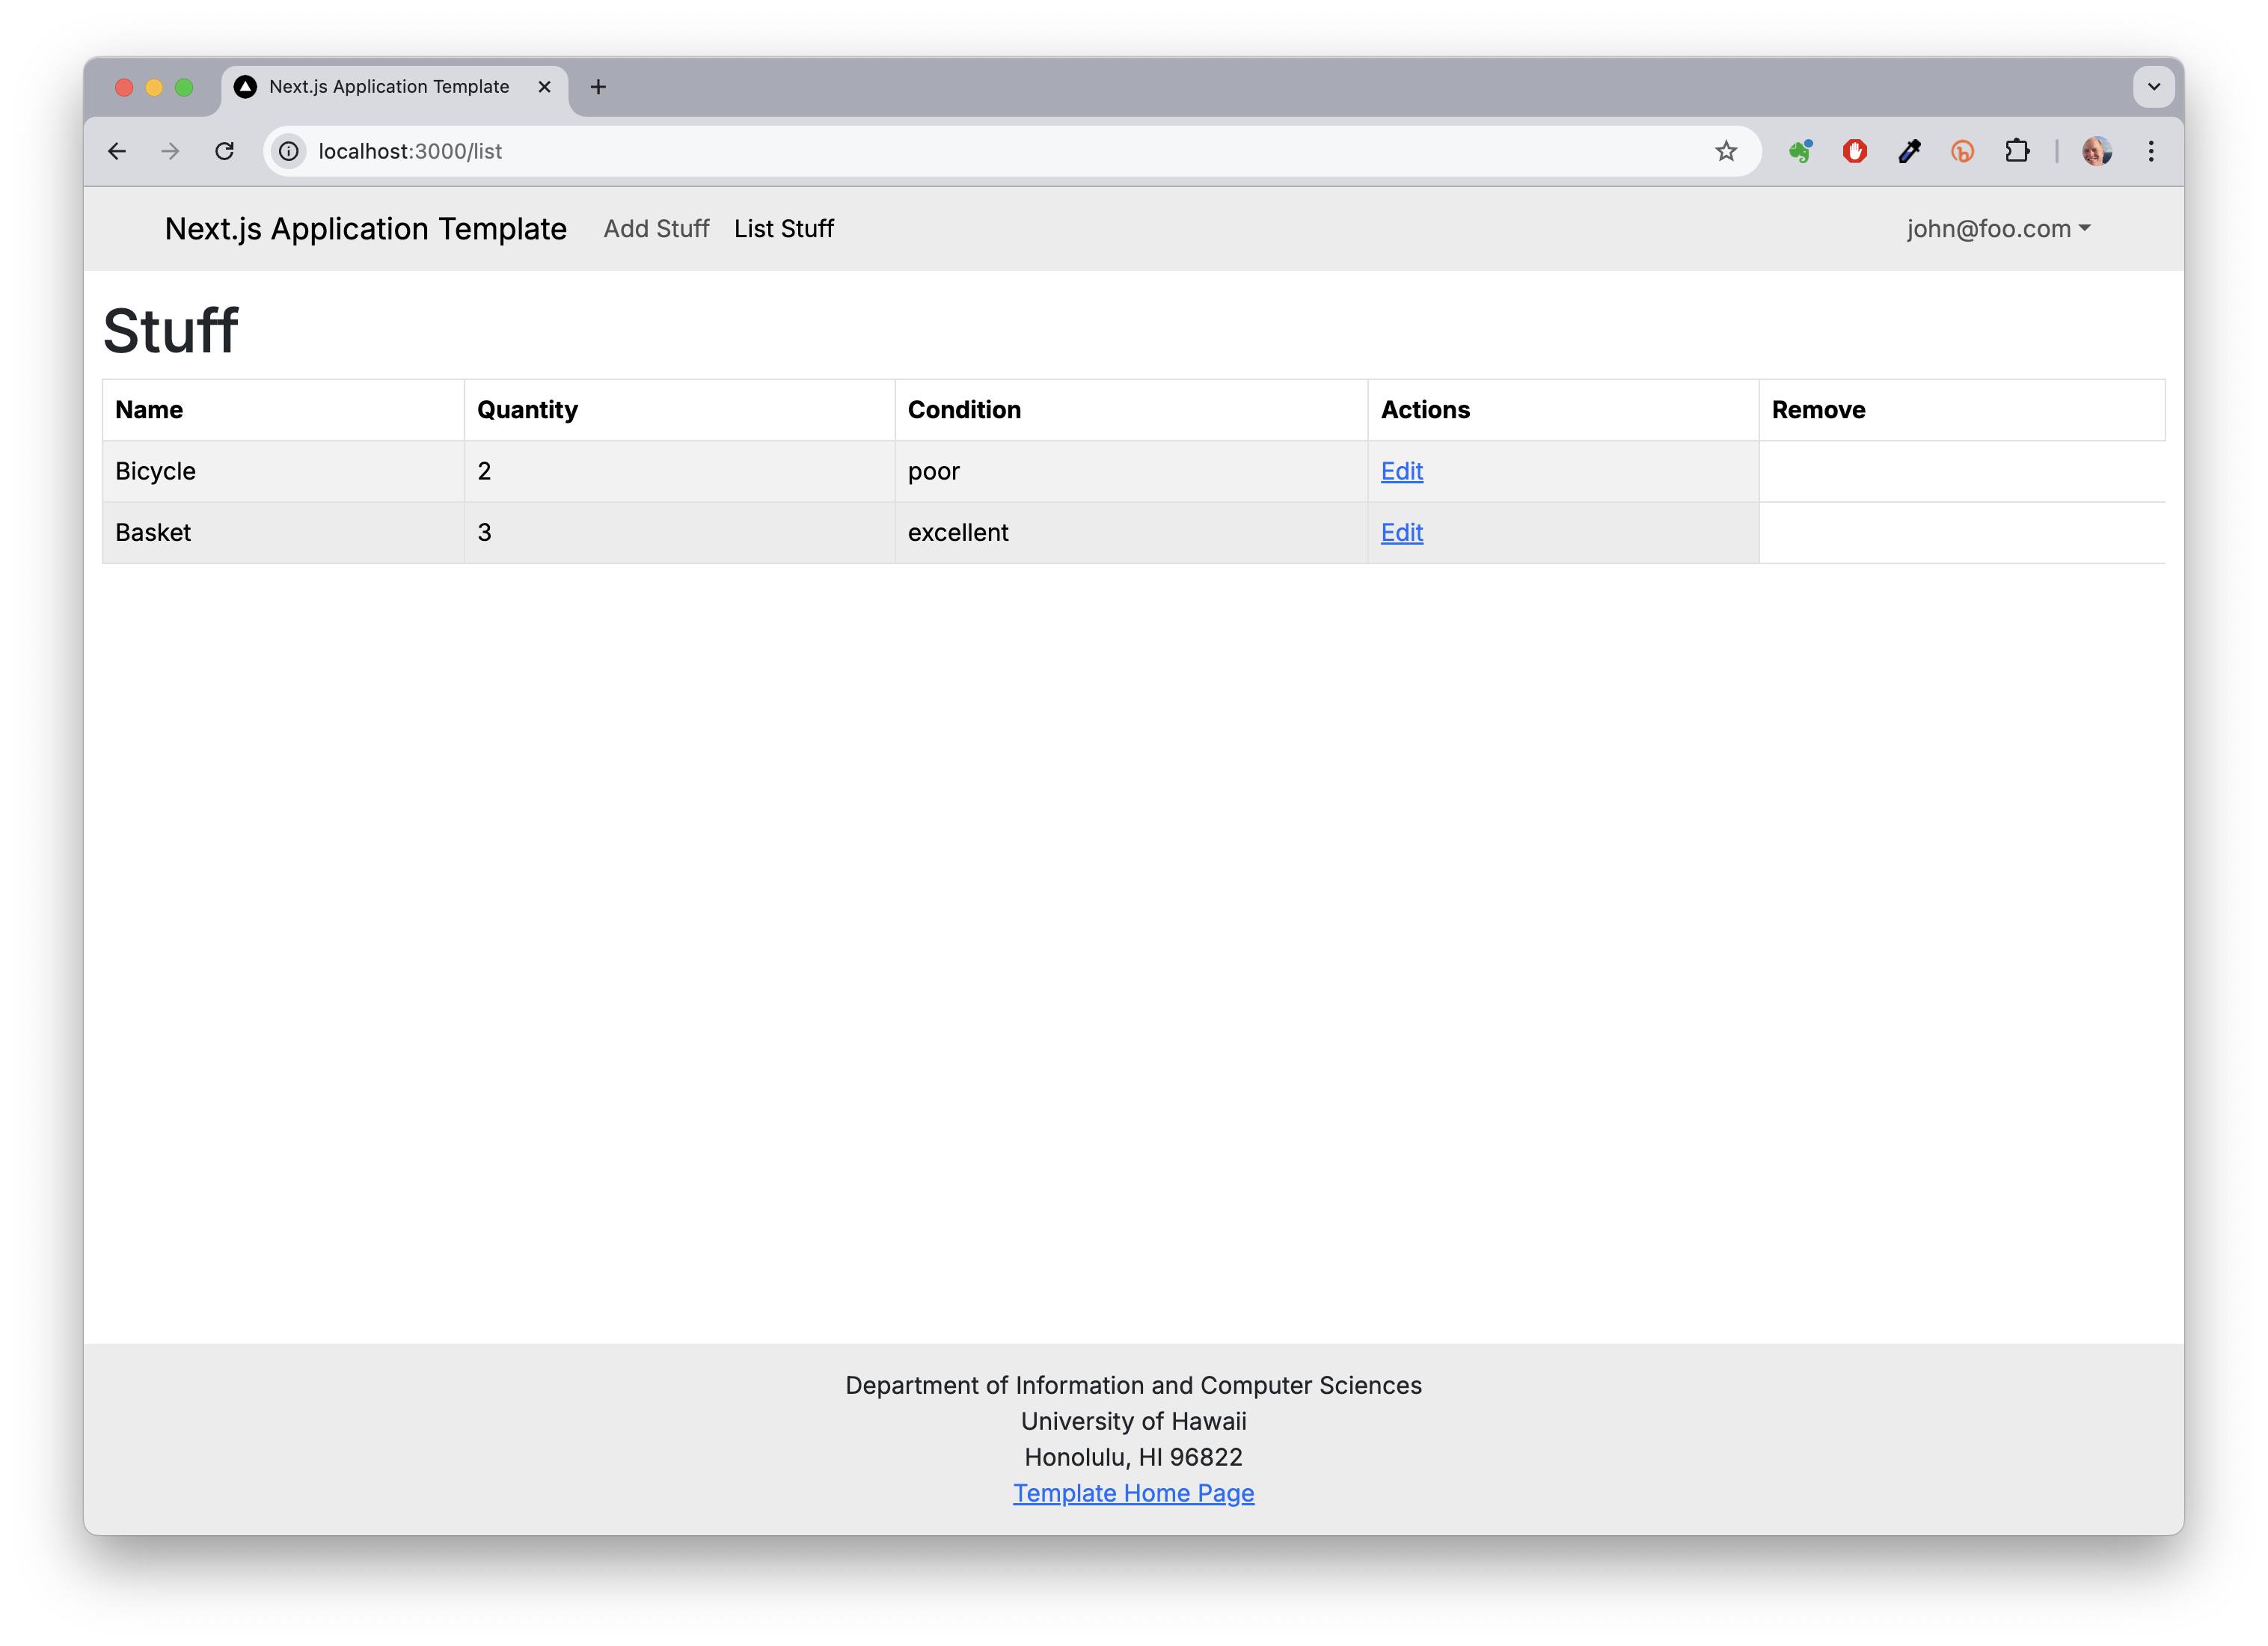The width and height of the screenshot is (2268, 1646).
Task: Open Chrome's three-dot menu
Action: click(x=2151, y=151)
